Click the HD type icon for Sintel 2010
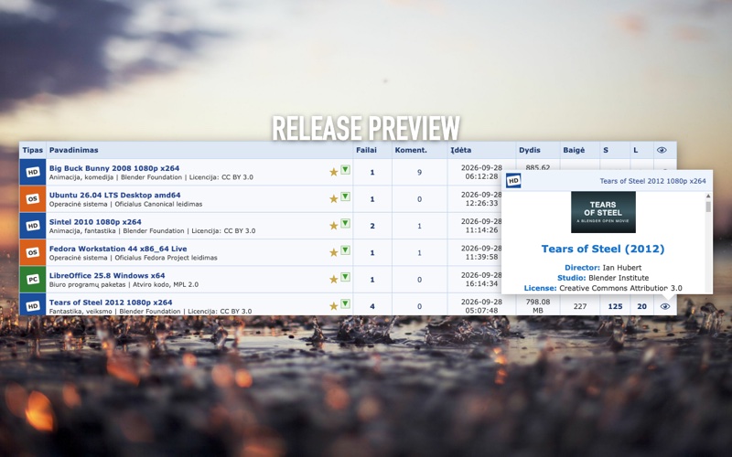This screenshot has width=732, height=457. pyautogui.click(x=33, y=226)
